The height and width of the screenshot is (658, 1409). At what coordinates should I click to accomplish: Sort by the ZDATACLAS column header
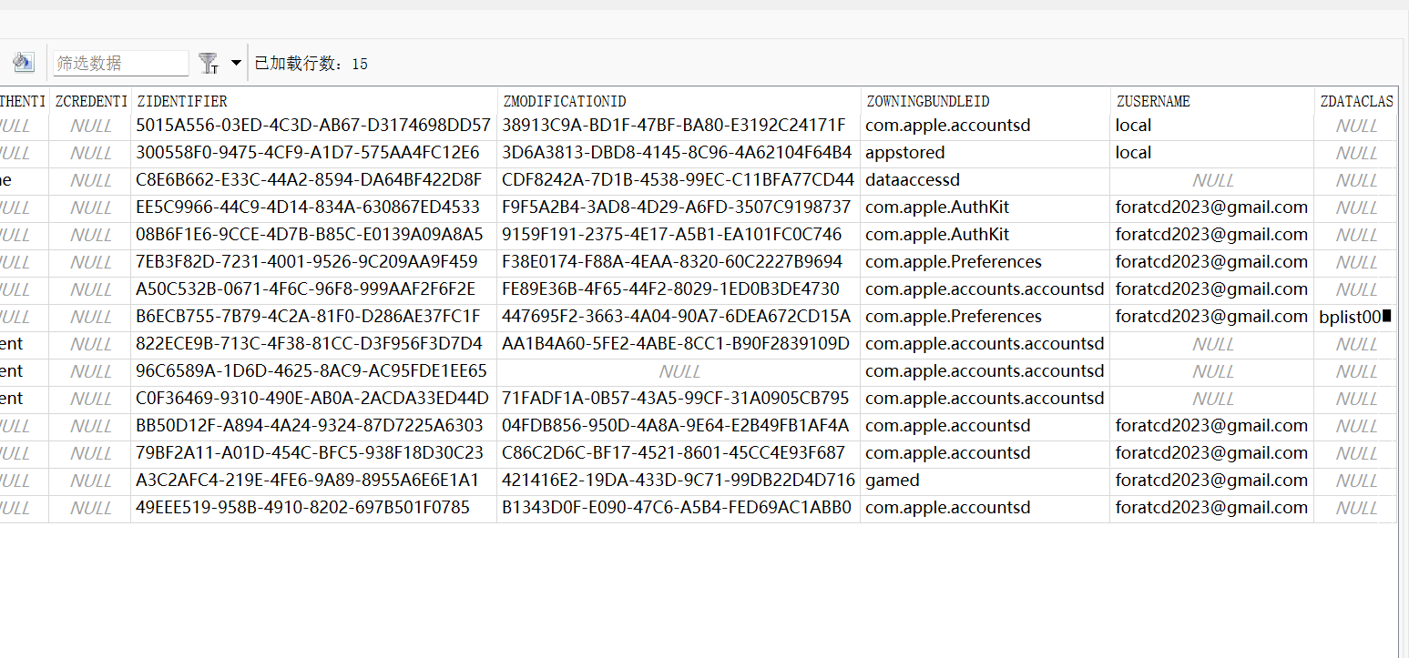(1356, 101)
